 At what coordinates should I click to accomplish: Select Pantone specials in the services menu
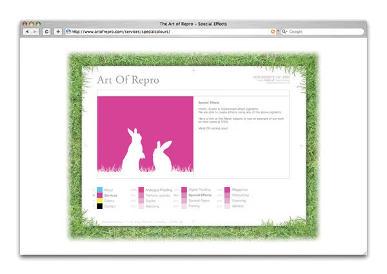tap(158, 195)
